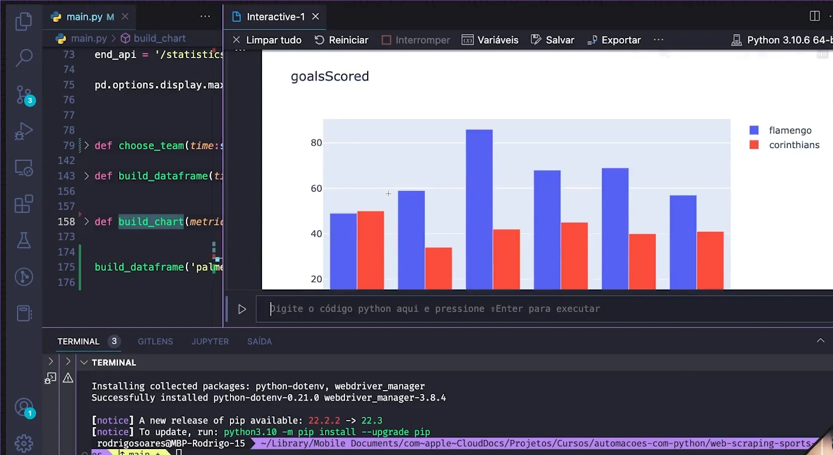Viewport: 833px width, 455px height.
Task: Expand the choose_team function fold
Action: pos(86,145)
